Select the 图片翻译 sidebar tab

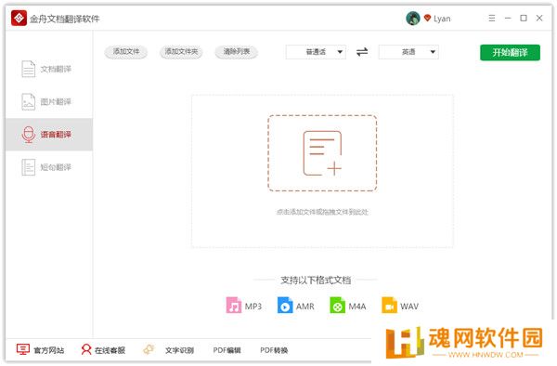pos(49,101)
